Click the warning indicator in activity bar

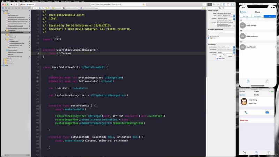tap(144, 5)
